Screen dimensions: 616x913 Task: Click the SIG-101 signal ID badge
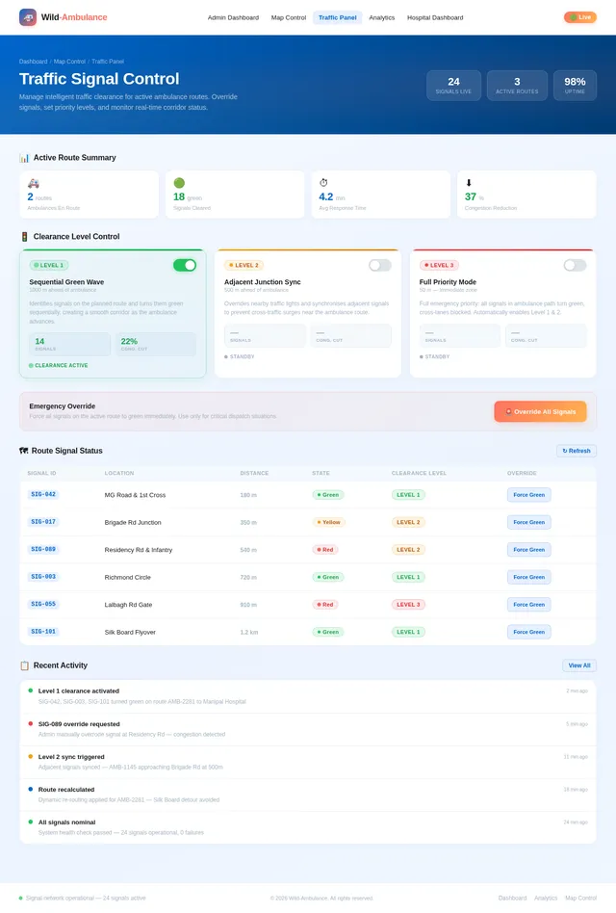click(x=43, y=631)
